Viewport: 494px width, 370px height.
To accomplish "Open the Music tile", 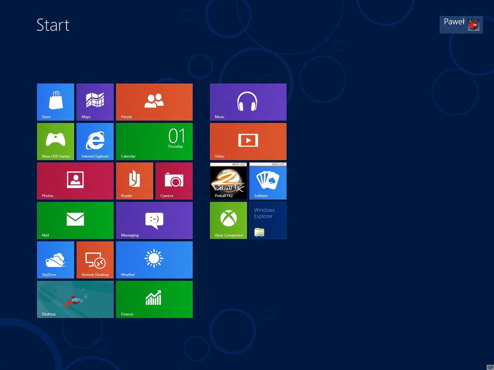I will coord(248,102).
